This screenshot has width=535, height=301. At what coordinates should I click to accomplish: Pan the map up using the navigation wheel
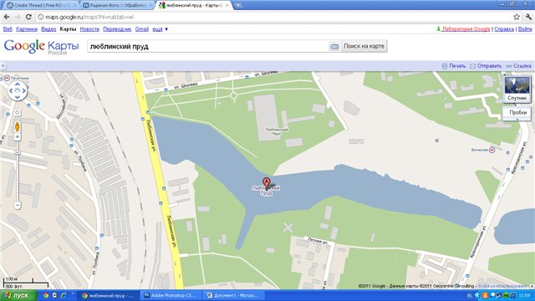(18, 84)
